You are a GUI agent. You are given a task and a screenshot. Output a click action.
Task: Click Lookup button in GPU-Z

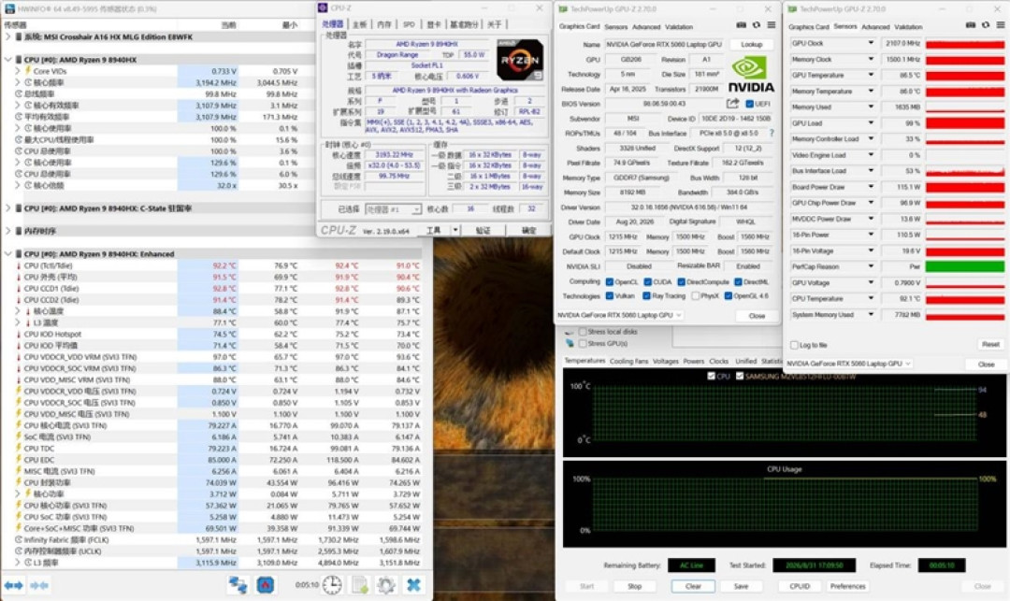click(x=751, y=45)
